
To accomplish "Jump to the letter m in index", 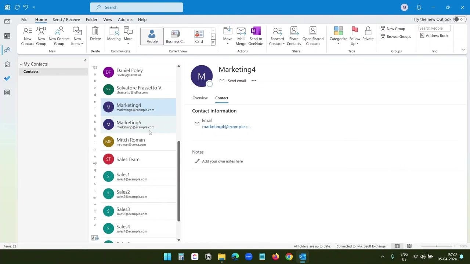I will [x=95, y=150].
